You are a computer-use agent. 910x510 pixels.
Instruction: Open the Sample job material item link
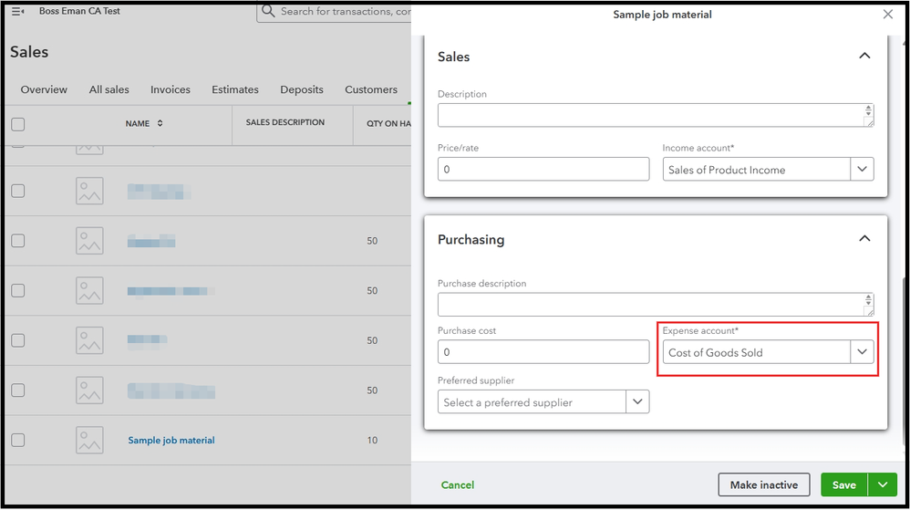171,440
